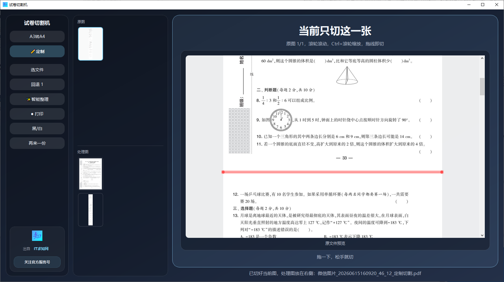
Task: Click the preview vertical scrollbar thumb
Action: 482,86
